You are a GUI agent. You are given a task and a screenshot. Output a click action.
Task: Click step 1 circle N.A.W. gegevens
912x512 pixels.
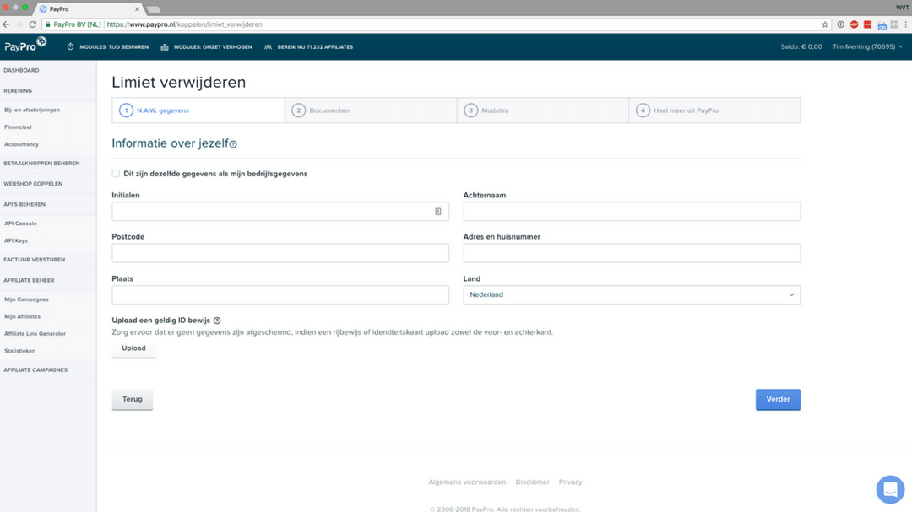126,110
